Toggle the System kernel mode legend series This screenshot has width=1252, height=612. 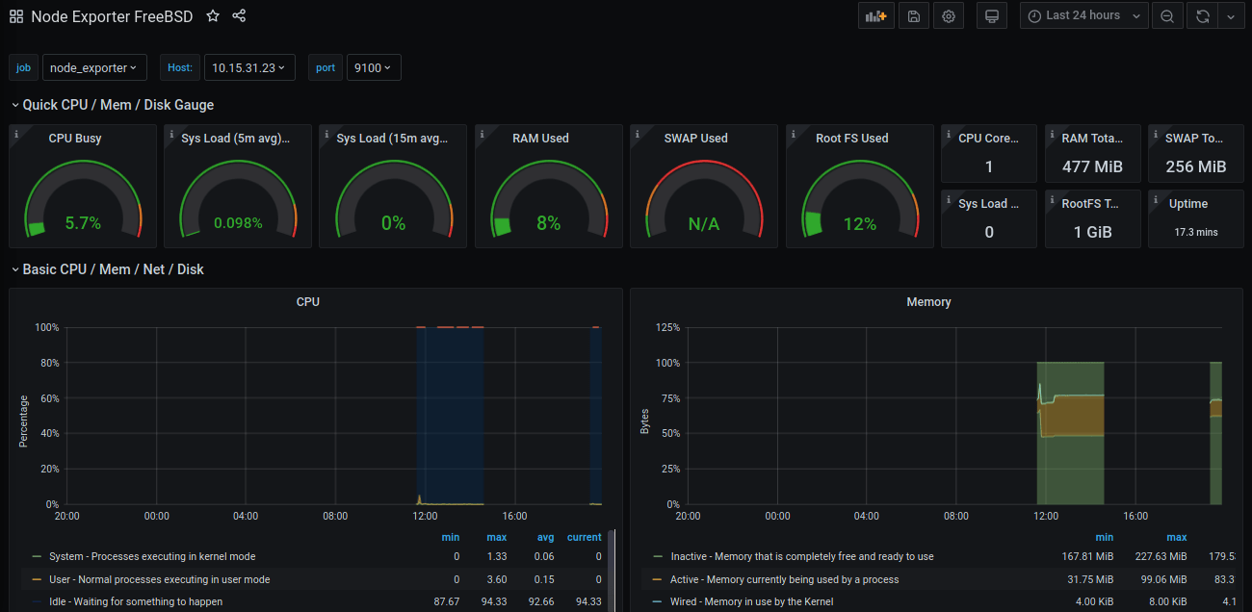(x=151, y=556)
